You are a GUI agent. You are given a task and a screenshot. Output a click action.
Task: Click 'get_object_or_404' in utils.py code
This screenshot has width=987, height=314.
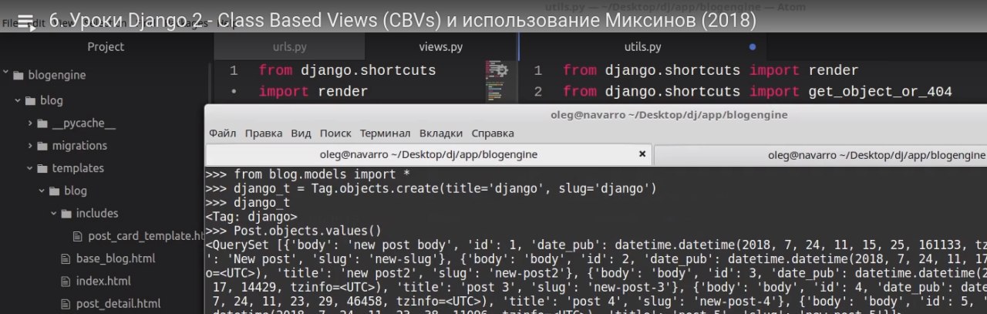881,92
